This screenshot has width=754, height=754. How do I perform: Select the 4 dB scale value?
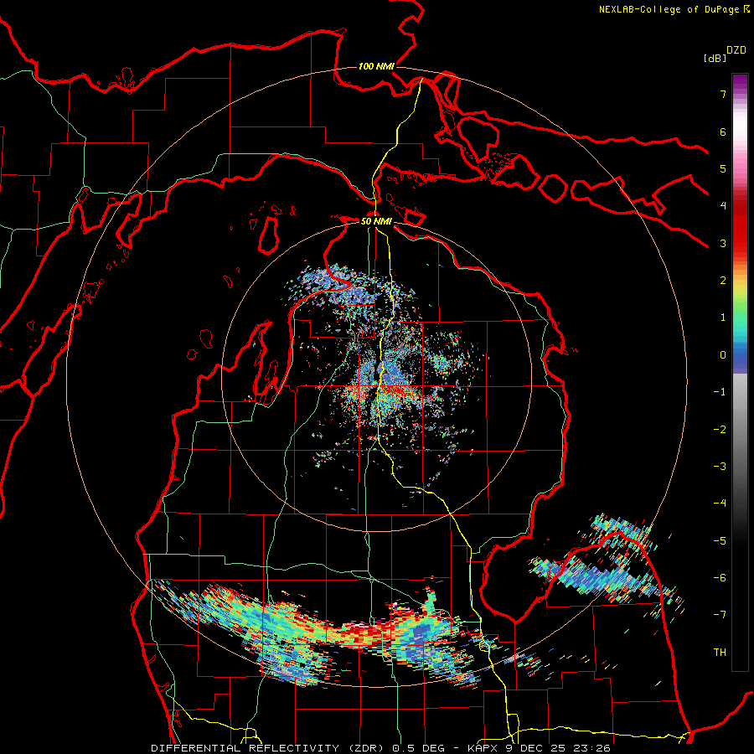point(723,206)
